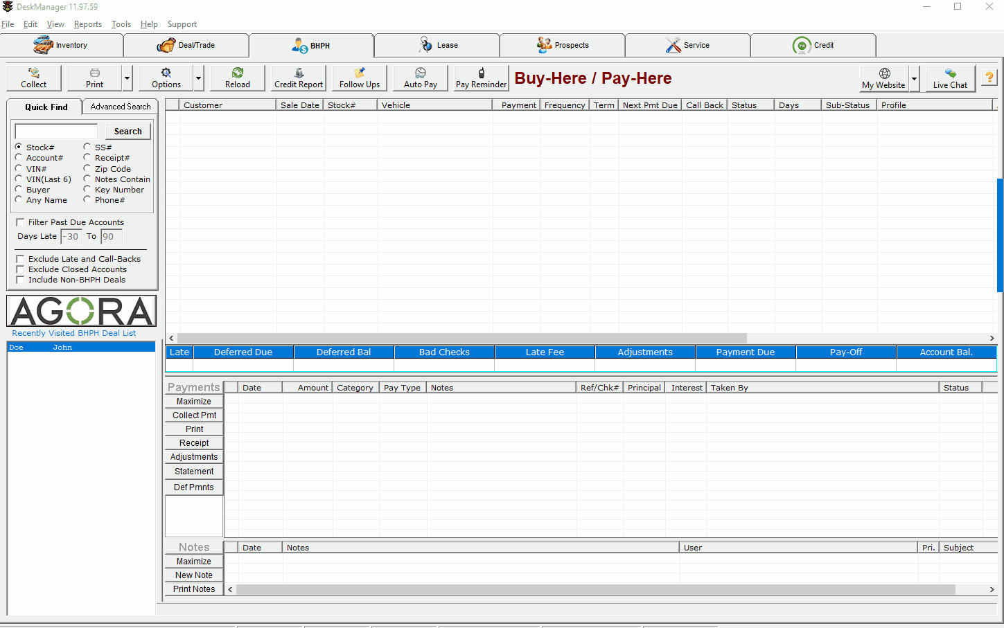Viewport: 1004px width, 628px height.
Task: Open the Reports menu
Action: pyautogui.click(x=88, y=24)
